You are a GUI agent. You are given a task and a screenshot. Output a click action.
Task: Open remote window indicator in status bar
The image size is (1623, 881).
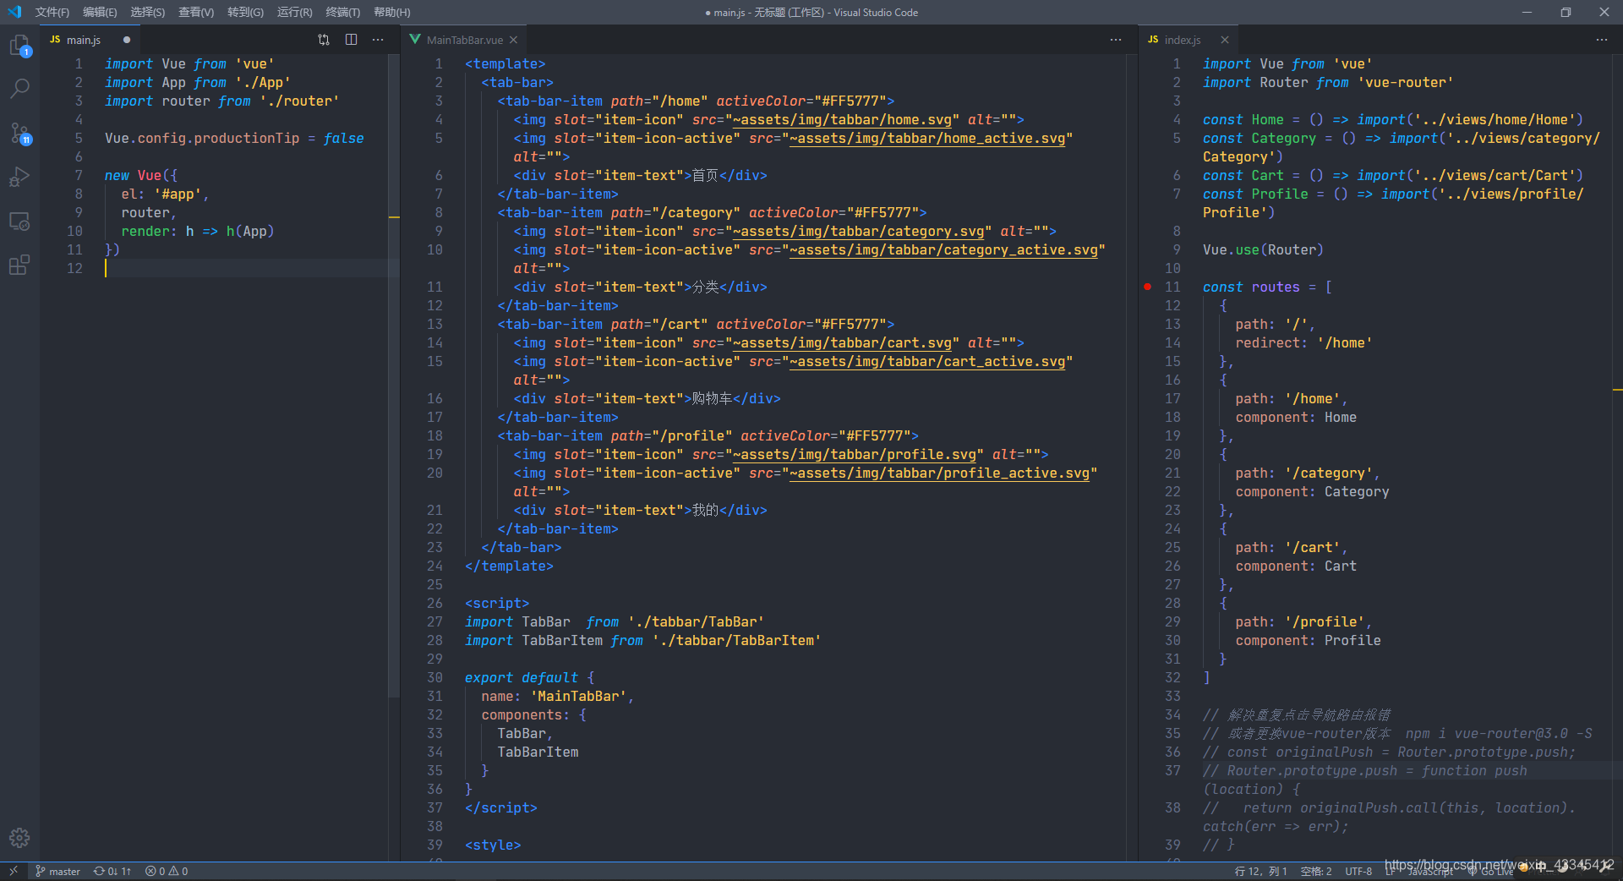pos(13,871)
